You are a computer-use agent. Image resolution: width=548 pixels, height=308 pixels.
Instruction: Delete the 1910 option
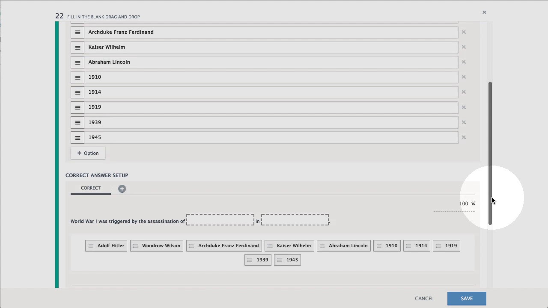[464, 77]
